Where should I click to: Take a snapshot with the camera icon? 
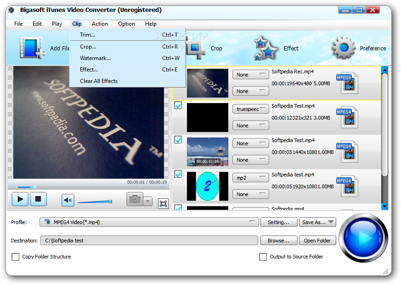pyautogui.click(x=135, y=199)
